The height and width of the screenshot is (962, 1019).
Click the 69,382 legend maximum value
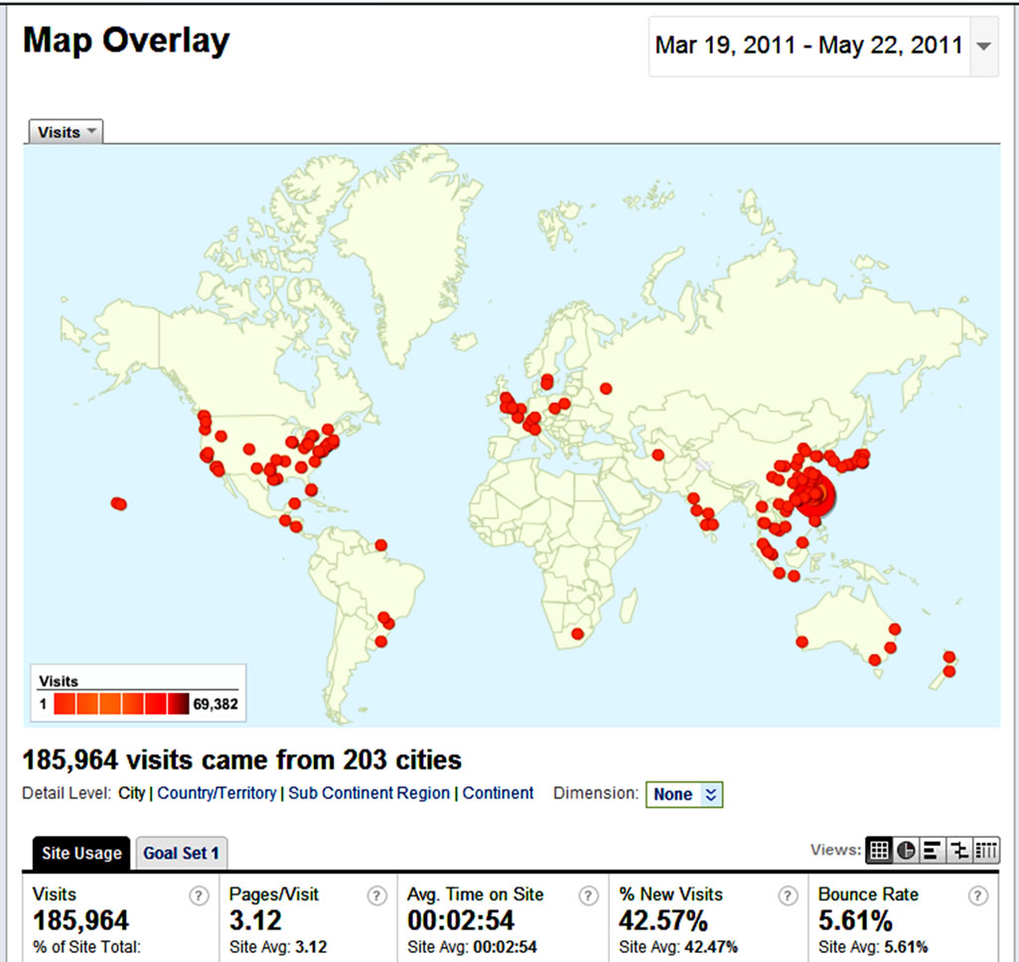(x=216, y=704)
